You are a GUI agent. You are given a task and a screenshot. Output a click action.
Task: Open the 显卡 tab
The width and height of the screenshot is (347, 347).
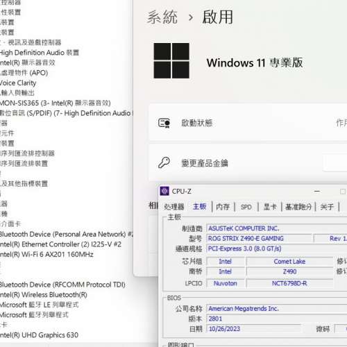pyautogui.click(x=270, y=207)
